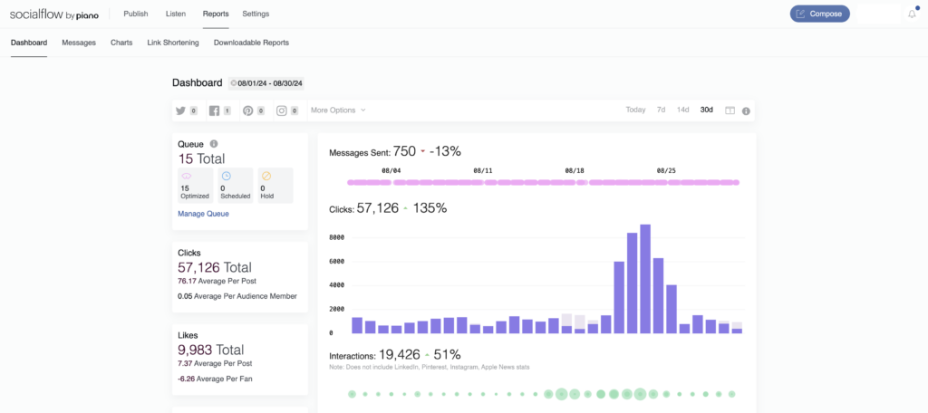Filter dashboard by Pinterest accounts icon
This screenshot has width=928, height=413.
point(248,110)
